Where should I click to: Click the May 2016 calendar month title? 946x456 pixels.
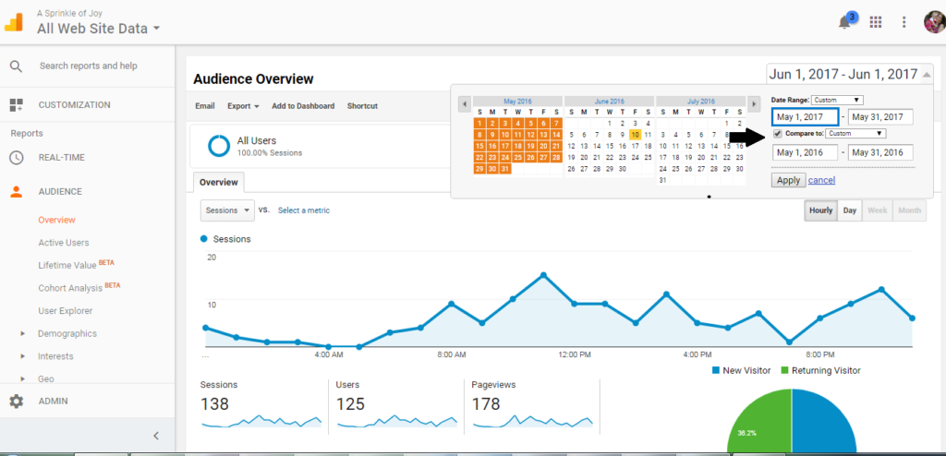pos(517,102)
